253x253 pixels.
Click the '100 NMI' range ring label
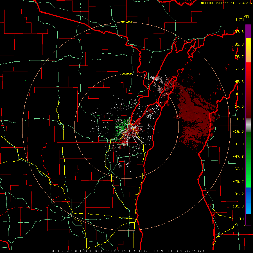(x=126, y=22)
